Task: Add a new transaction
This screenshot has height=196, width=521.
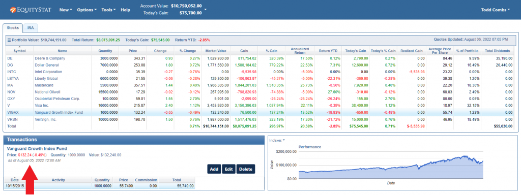Action: point(214,169)
